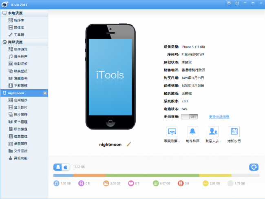Click the jailbreak status value 未越狱

tap(187, 62)
